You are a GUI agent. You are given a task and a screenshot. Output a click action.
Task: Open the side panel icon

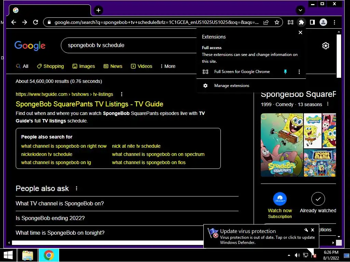tap(312, 22)
